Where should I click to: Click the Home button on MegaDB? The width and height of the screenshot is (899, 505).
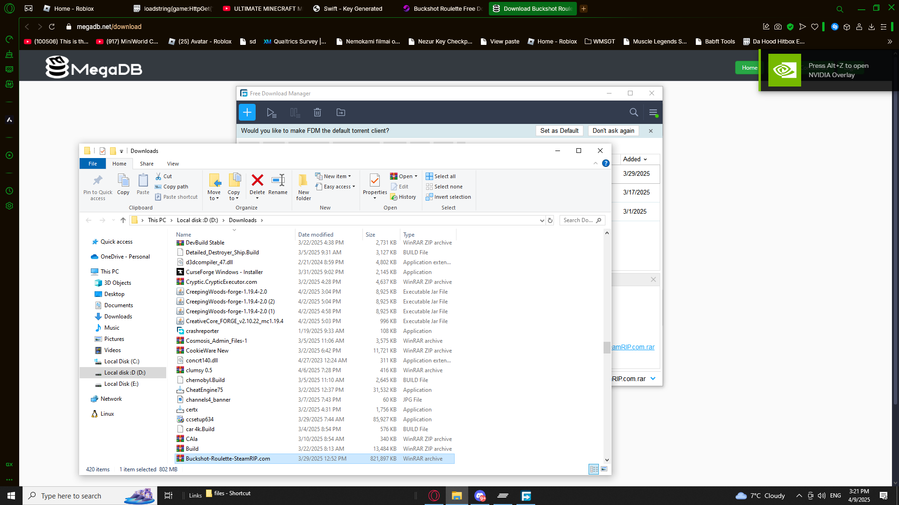(x=748, y=68)
